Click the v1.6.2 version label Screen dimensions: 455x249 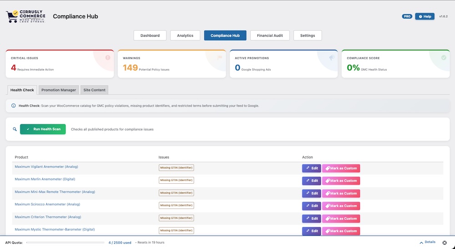[443, 16]
